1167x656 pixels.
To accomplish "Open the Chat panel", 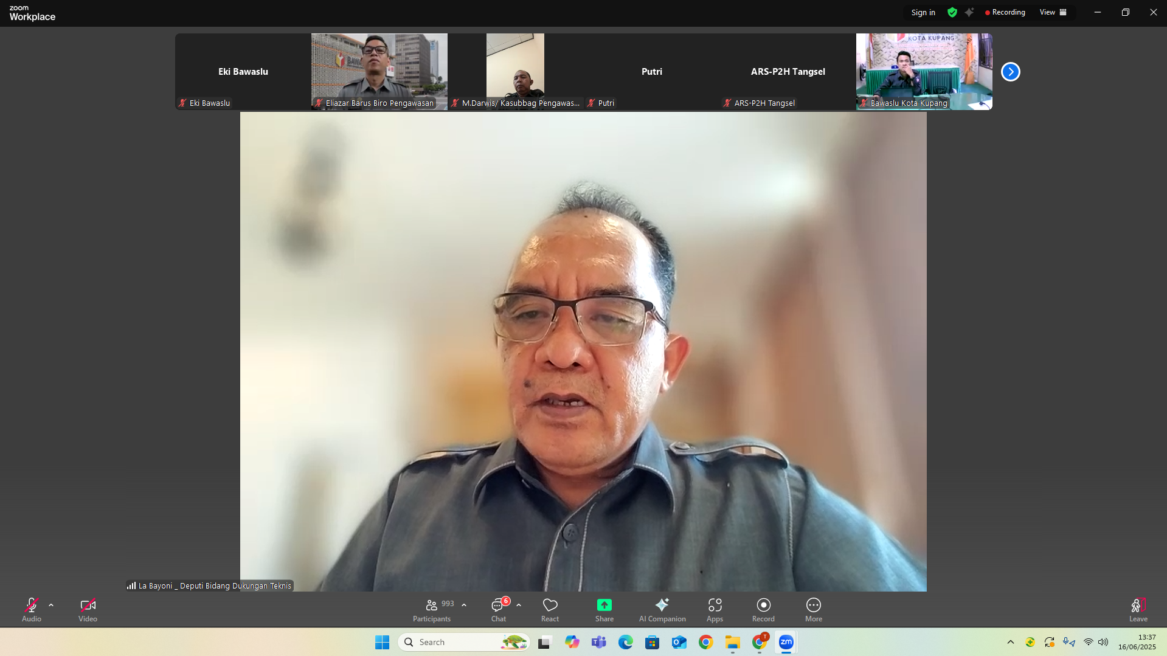I will click(499, 610).
